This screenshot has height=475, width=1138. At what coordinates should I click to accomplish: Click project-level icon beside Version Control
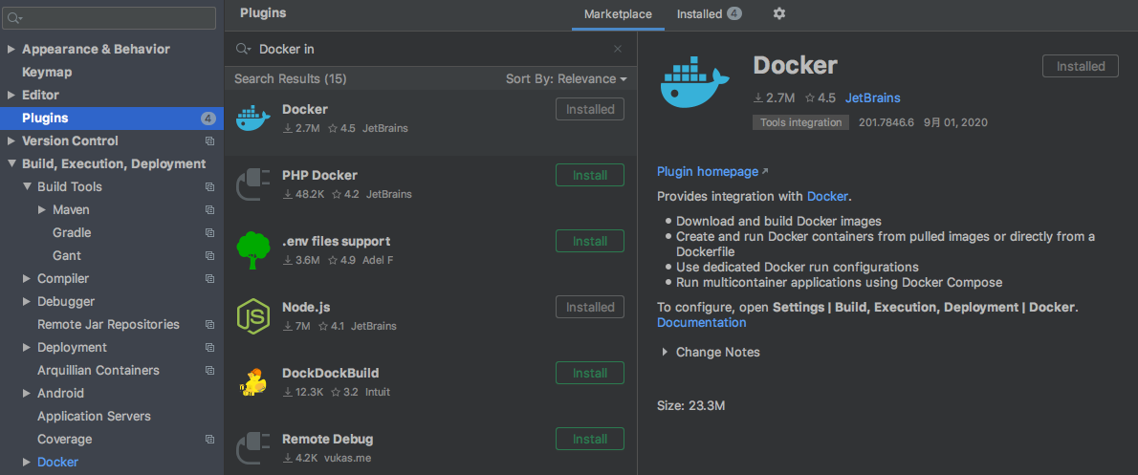[x=209, y=140]
